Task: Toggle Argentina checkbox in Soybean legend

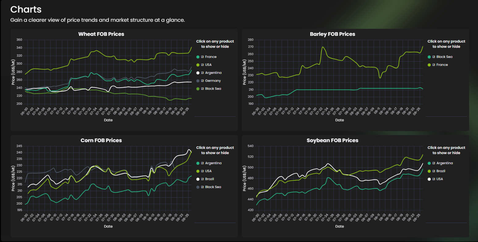Action: [x=434, y=163]
